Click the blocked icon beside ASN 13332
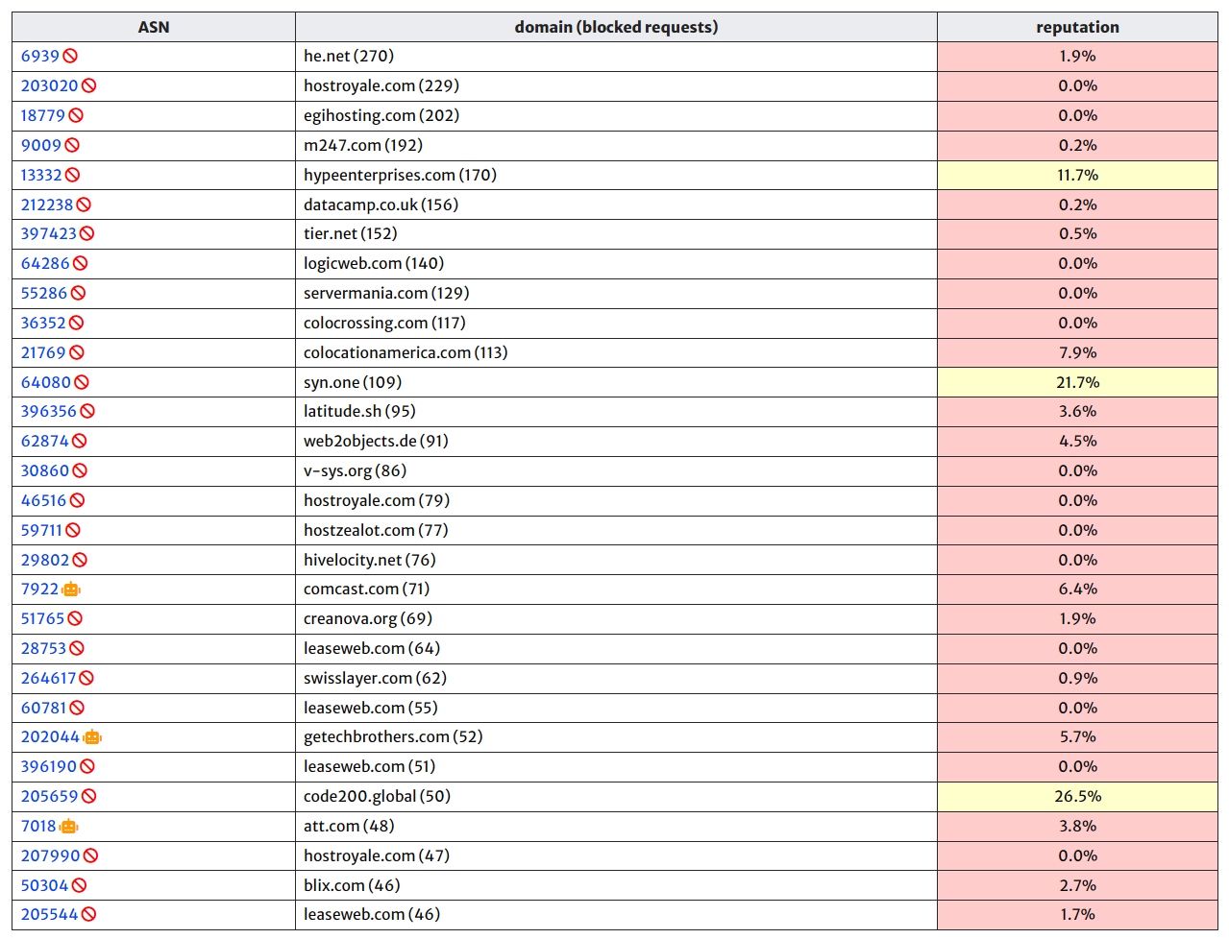This screenshot has width=1229, height=939. [x=73, y=176]
